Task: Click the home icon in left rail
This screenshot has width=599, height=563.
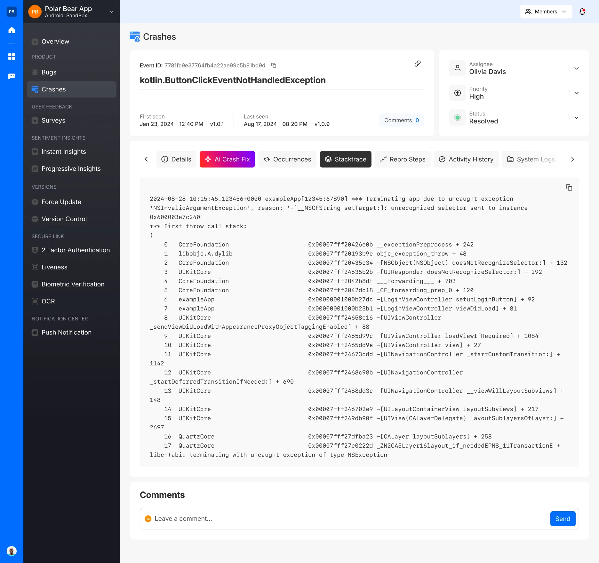Action: (x=12, y=30)
